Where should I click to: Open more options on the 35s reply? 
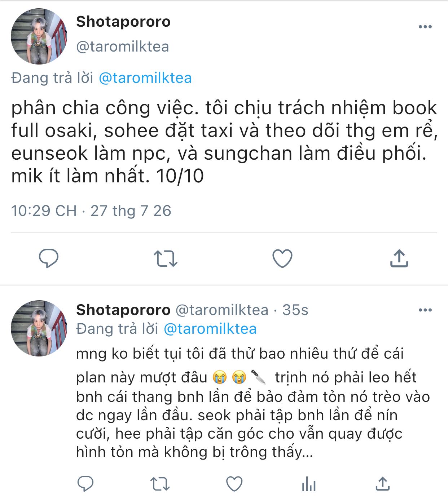tap(425, 310)
